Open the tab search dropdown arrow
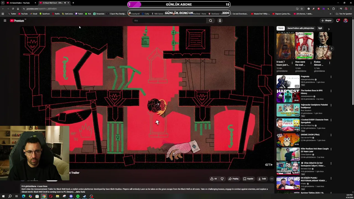 3,3
